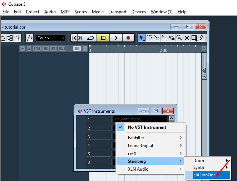The image size is (237, 181).
Task: Click the mixer faders icon in toolbar
Action: (18, 38)
